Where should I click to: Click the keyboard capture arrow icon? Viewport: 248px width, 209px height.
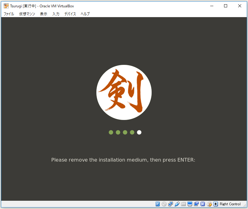pyautogui.click(x=215, y=204)
